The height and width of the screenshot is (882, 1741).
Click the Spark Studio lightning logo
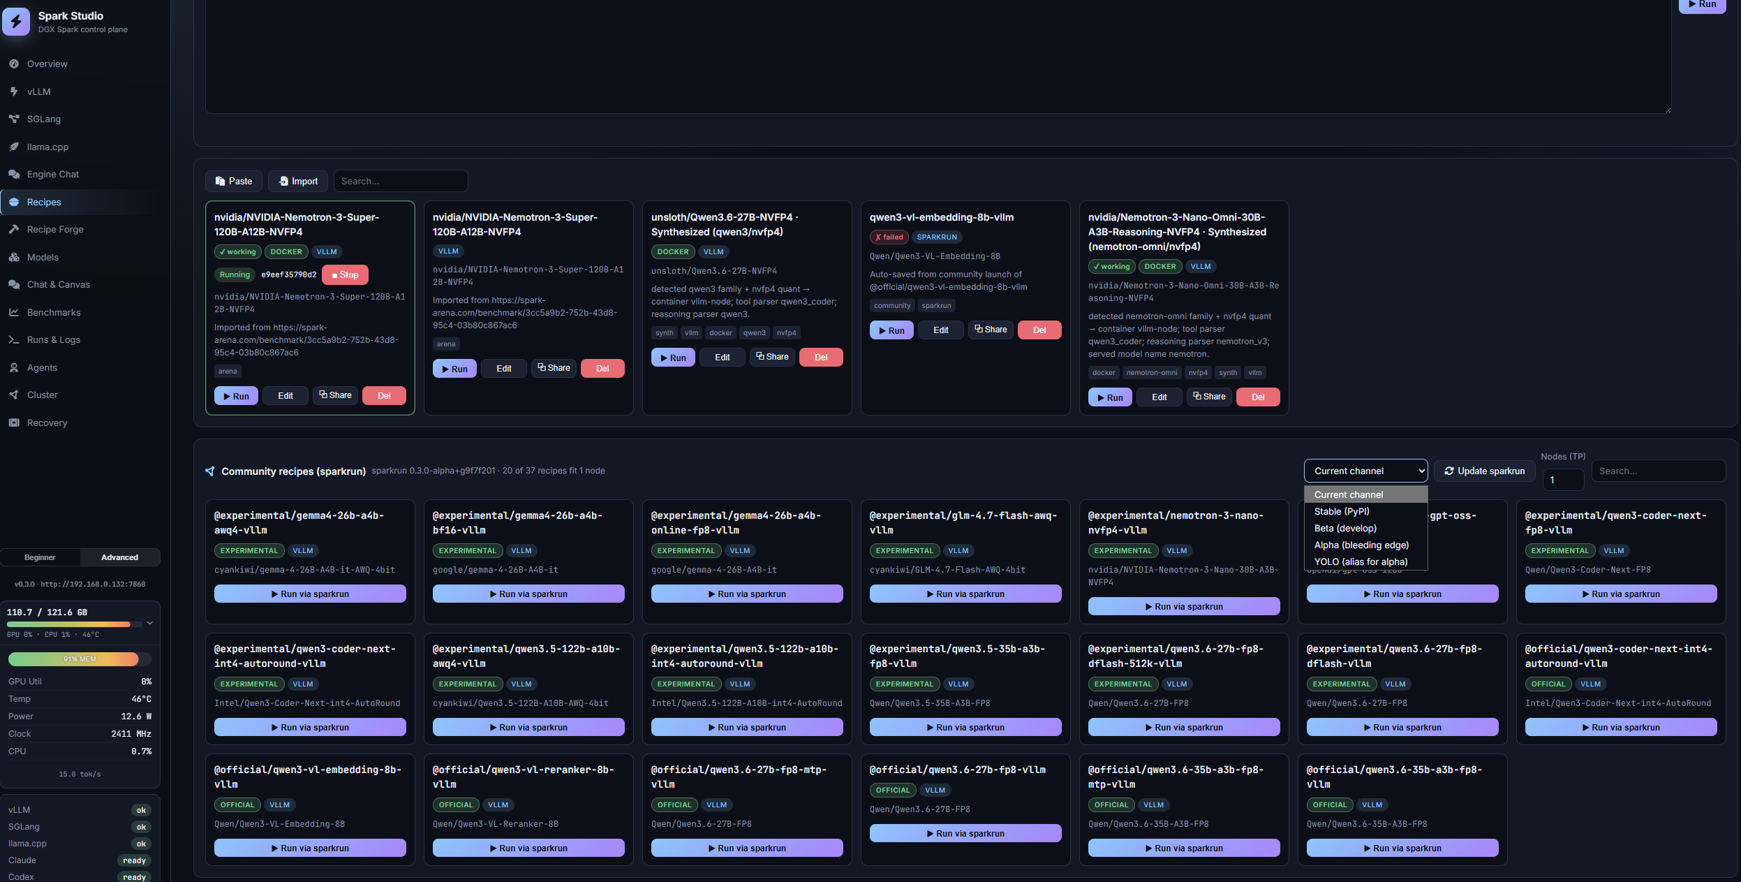[16, 22]
